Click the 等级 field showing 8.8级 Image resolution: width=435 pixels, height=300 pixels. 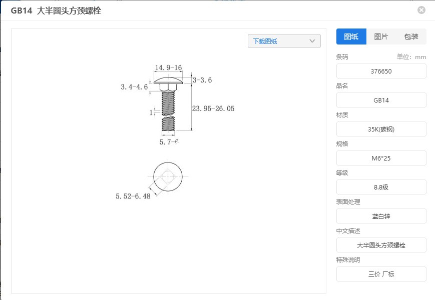381,187
